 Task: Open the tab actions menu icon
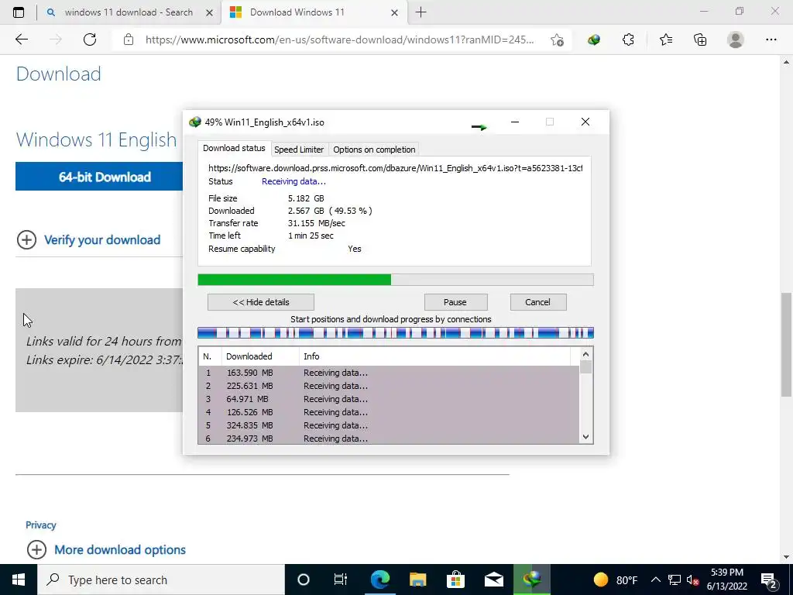(x=19, y=12)
